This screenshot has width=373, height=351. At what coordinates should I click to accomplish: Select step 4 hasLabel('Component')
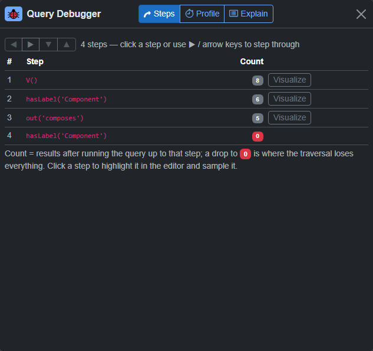click(186, 136)
